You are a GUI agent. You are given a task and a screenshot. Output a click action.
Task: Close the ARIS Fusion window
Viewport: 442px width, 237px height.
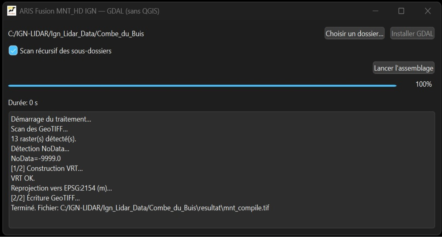coord(427,11)
